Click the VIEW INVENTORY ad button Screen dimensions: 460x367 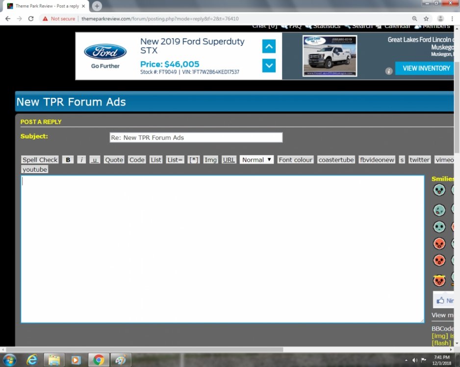click(426, 69)
